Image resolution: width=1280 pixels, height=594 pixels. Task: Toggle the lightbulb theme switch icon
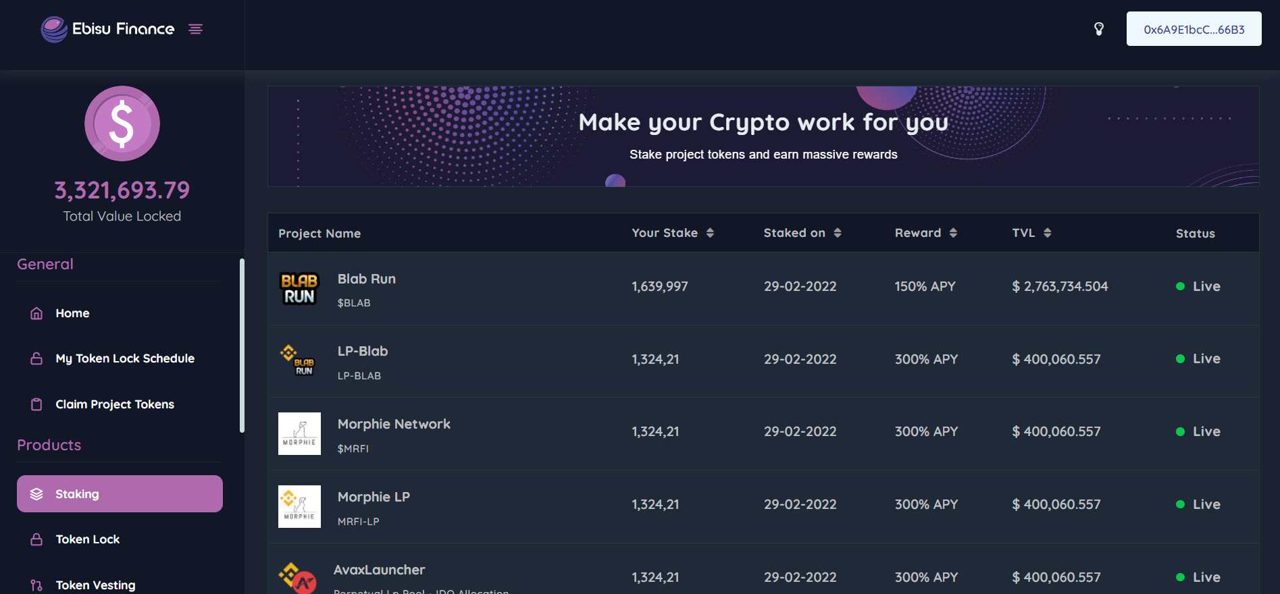1099,29
